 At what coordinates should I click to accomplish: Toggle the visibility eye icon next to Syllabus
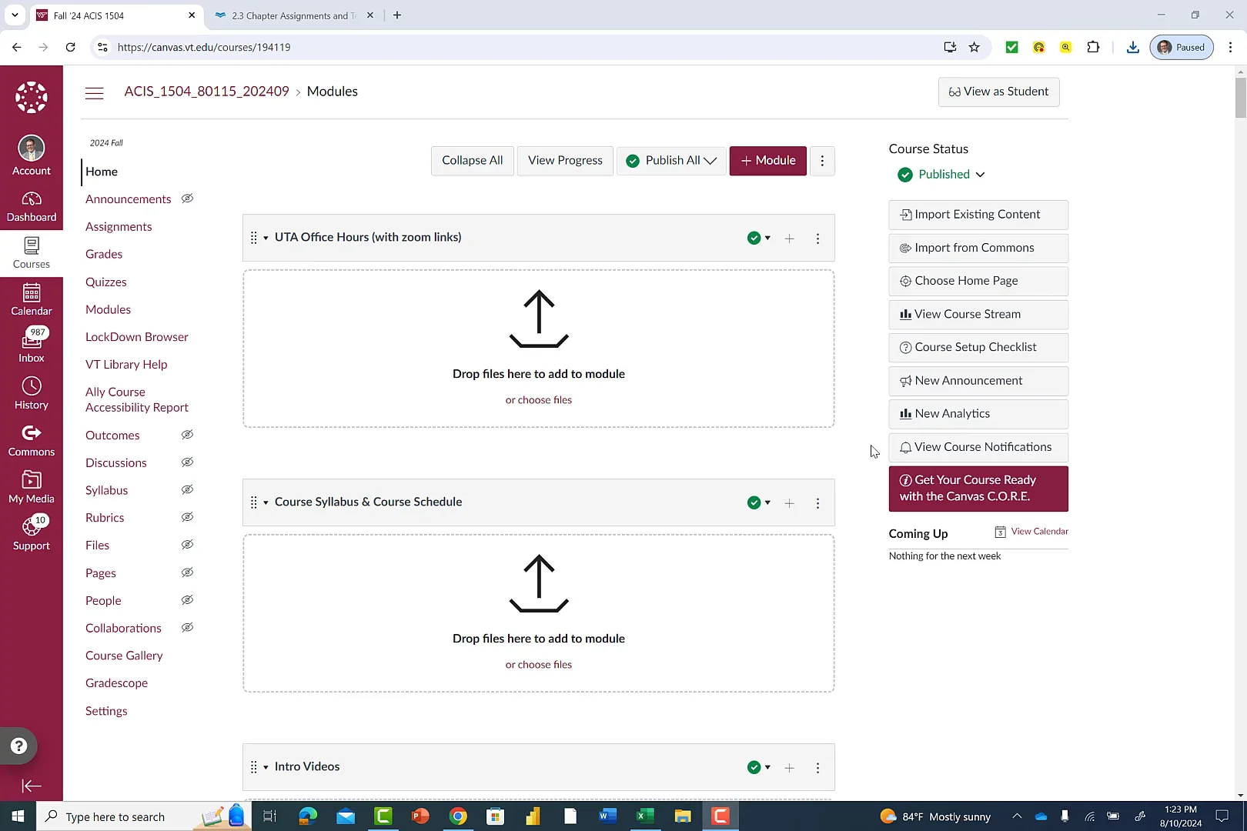[x=187, y=489]
